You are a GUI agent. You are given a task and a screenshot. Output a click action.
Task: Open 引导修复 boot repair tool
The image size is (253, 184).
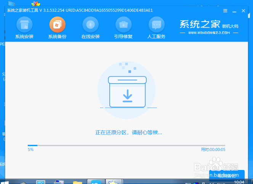point(123,28)
